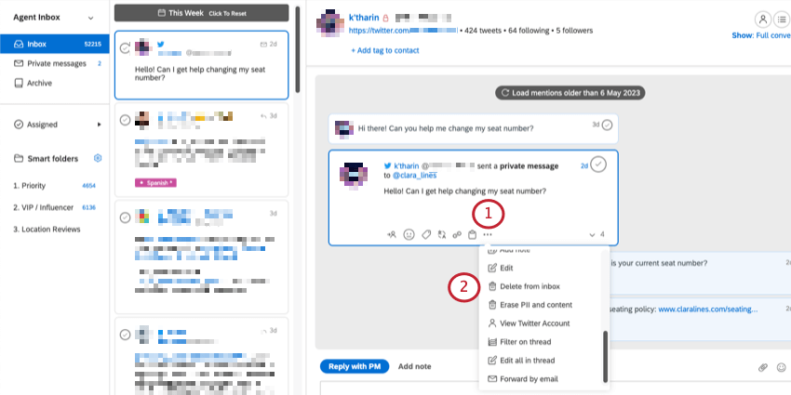Expand the Agent Inbox dropdown

(91, 18)
